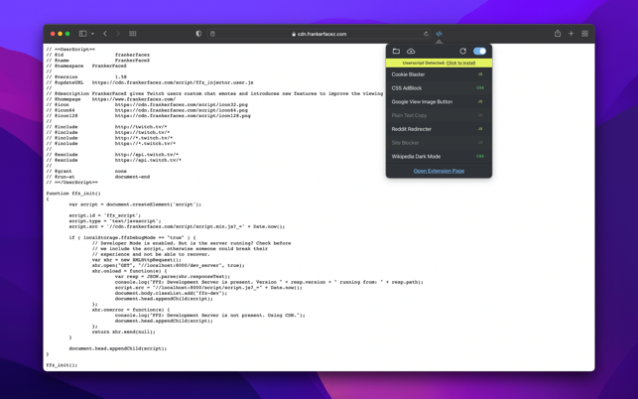638x399 pixels.
Task: Click the dimmed JS badge next to Site Blocker
Action: pos(480,143)
